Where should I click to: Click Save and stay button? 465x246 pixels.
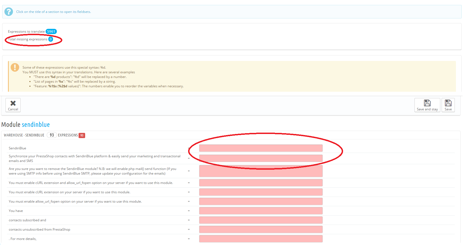pos(427,105)
